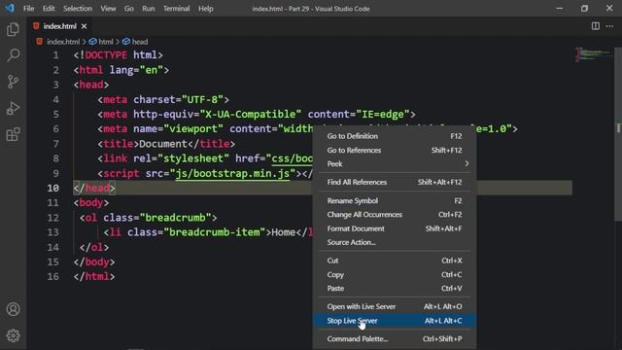This screenshot has width=622, height=350.
Task: Open the editor More Actions ellipsis
Action: [x=609, y=26]
